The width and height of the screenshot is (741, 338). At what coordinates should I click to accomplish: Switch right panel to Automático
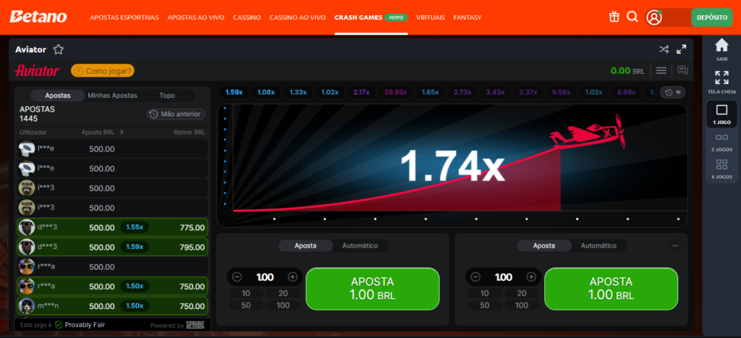point(598,246)
